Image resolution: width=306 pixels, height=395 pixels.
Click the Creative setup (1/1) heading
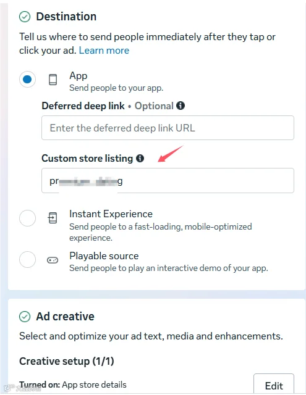tap(67, 361)
